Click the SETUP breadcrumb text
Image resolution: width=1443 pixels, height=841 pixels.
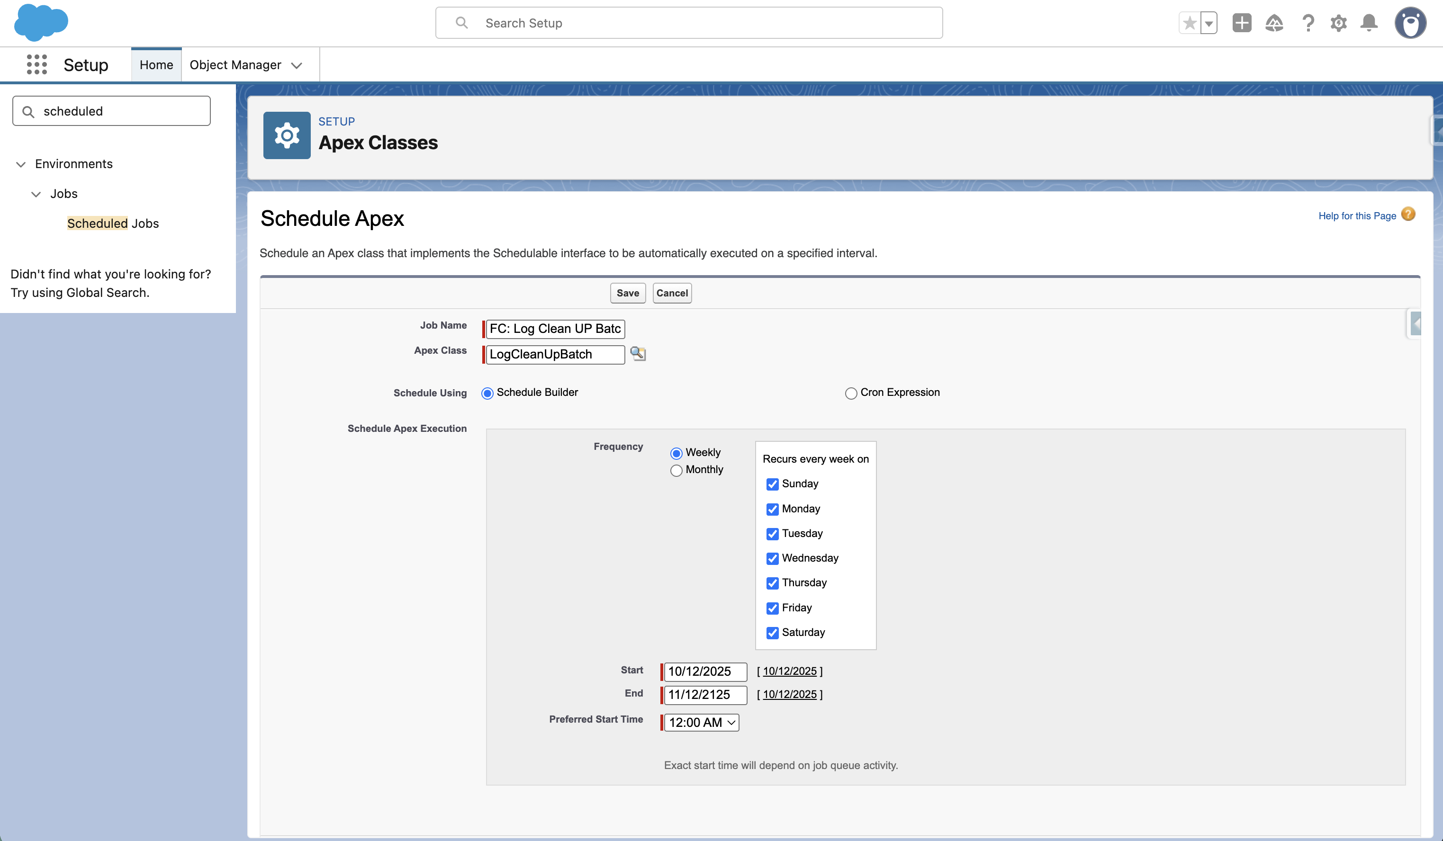click(337, 121)
